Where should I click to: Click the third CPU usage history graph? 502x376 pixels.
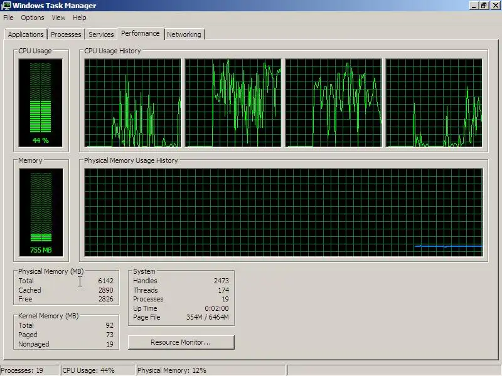pos(334,103)
